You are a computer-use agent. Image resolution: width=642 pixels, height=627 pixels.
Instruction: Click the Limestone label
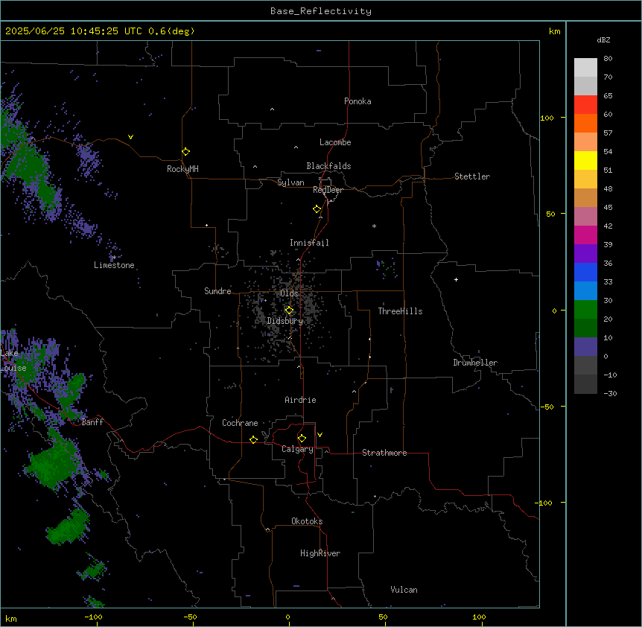pyautogui.click(x=114, y=265)
